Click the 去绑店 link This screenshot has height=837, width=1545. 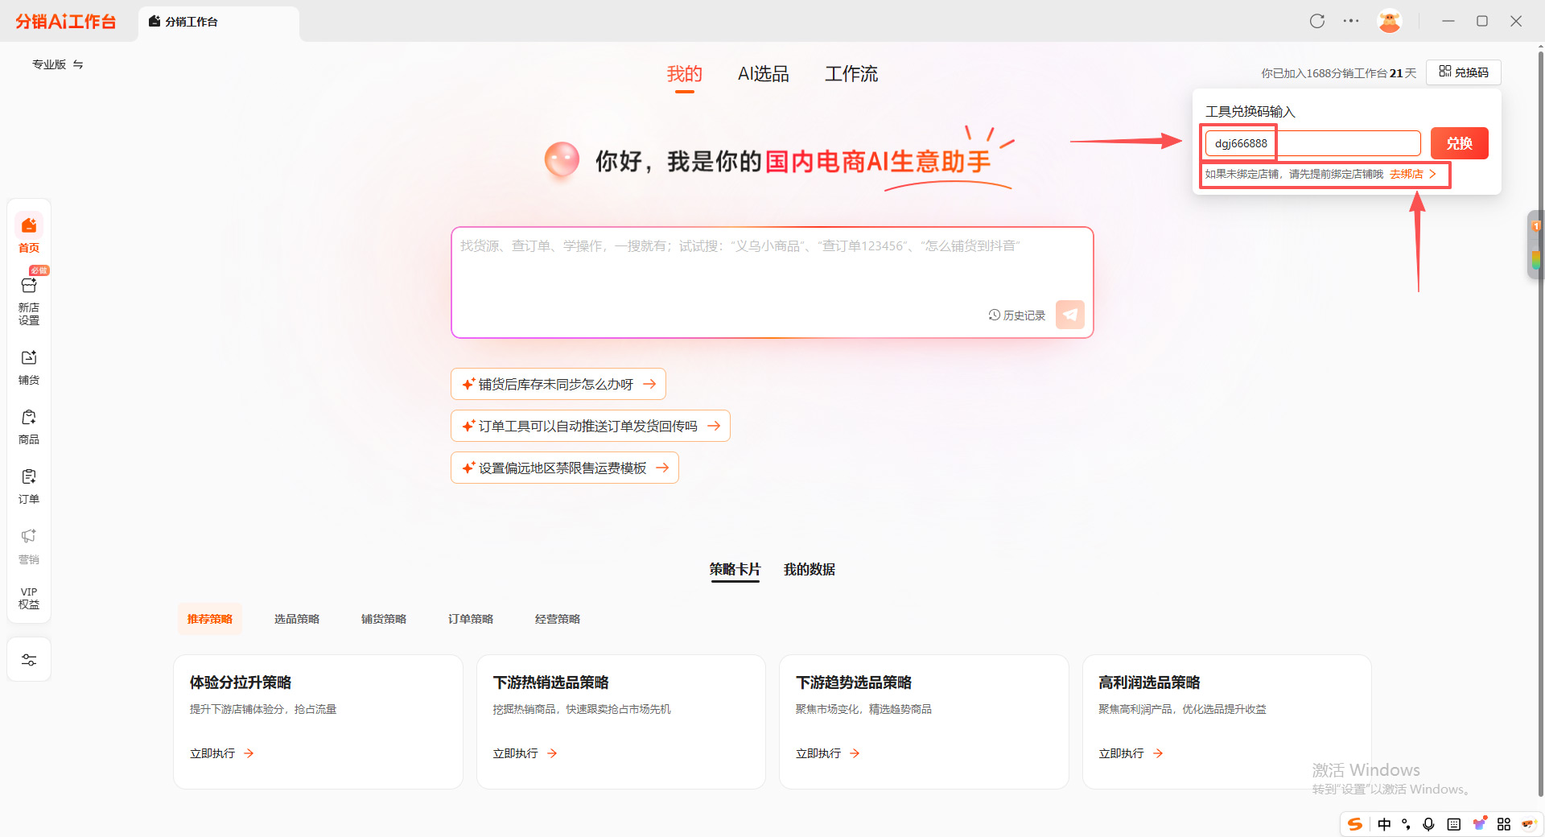[x=1411, y=175]
